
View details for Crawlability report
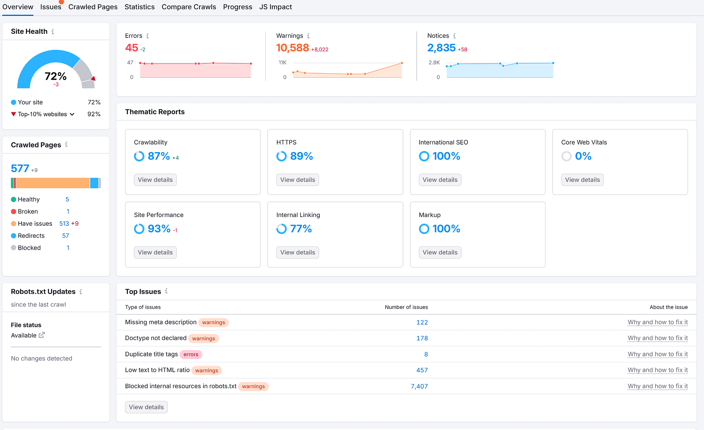[155, 180]
